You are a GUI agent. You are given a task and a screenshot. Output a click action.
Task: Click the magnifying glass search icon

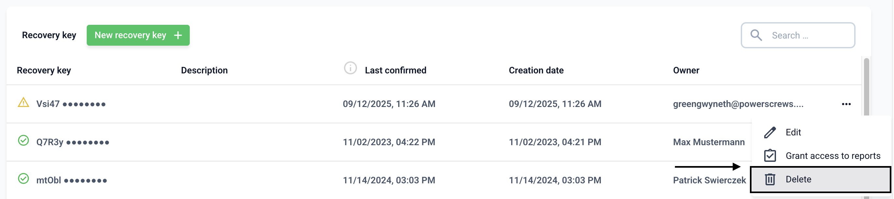click(756, 36)
